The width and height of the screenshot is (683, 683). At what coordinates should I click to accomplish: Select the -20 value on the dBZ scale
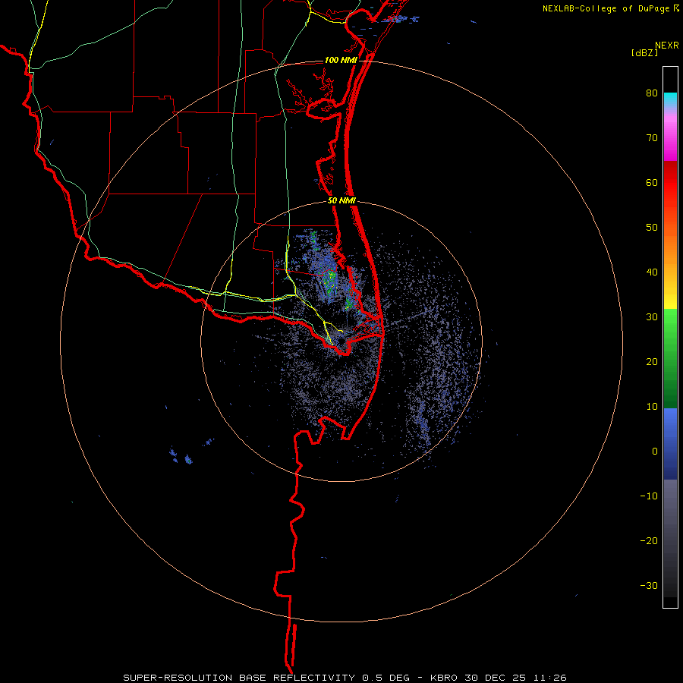(x=649, y=541)
